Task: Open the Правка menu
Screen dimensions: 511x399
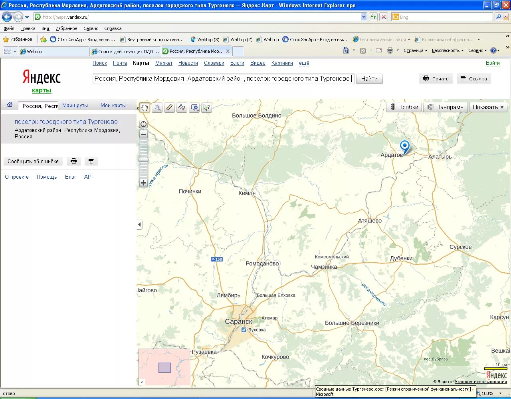Action: [x=28, y=28]
